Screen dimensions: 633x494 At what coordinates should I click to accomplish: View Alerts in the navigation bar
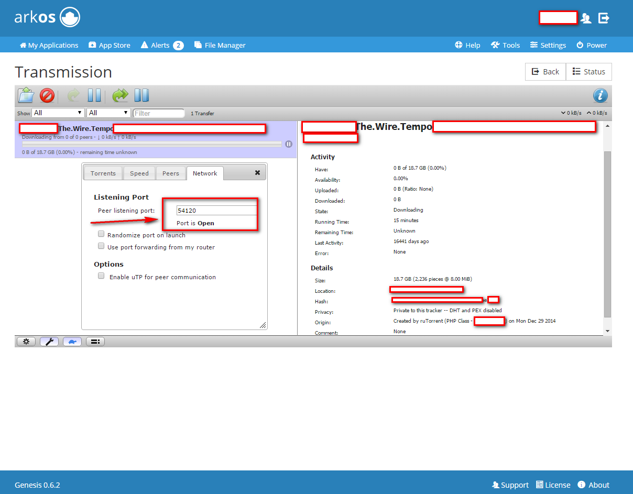tap(162, 45)
